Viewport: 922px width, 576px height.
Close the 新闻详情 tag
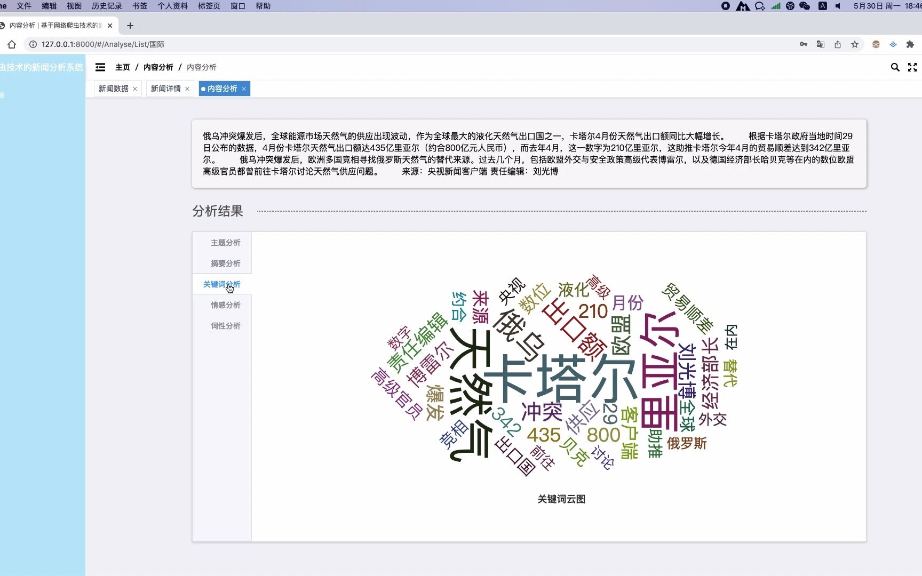(187, 89)
